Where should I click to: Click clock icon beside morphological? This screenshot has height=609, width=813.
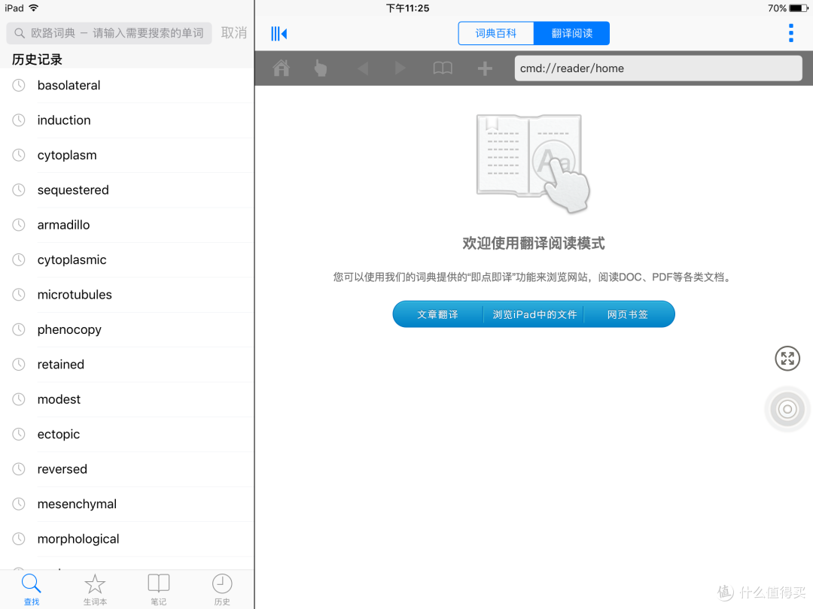pyautogui.click(x=19, y=539)
